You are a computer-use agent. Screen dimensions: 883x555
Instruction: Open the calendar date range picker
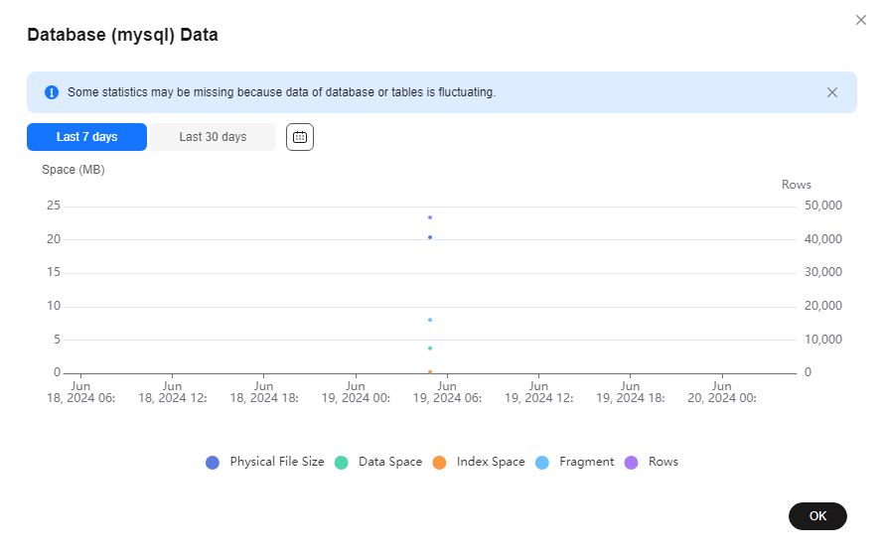coord(300,137)
